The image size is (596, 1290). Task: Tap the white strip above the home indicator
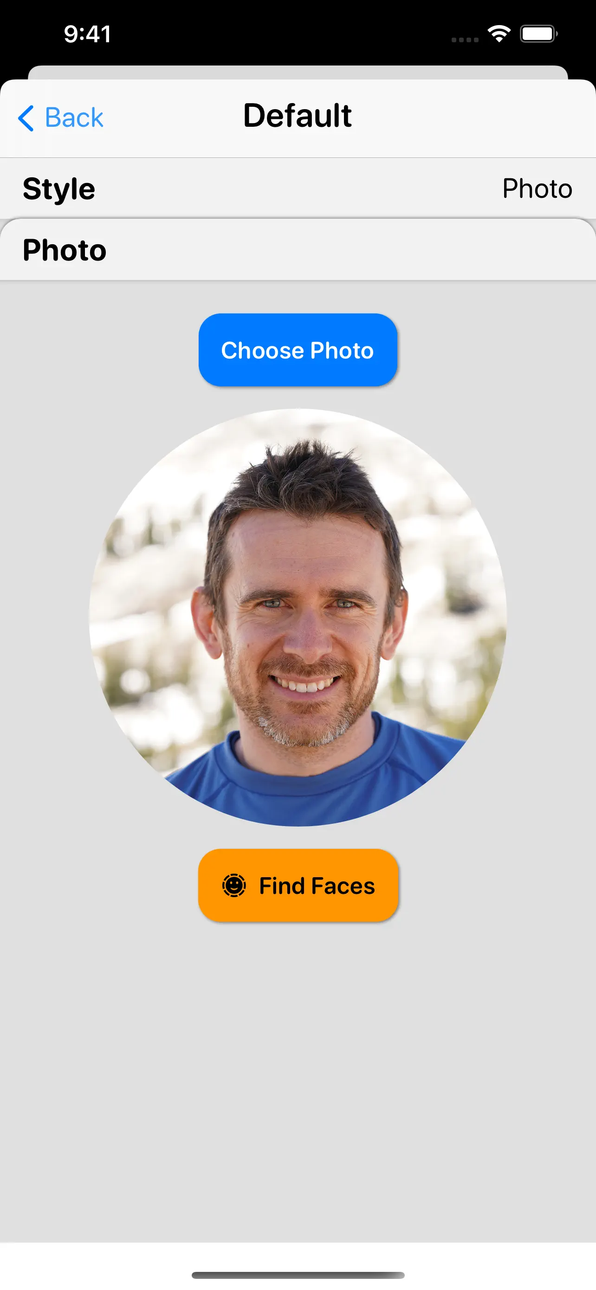click(x=298, y=1256)
